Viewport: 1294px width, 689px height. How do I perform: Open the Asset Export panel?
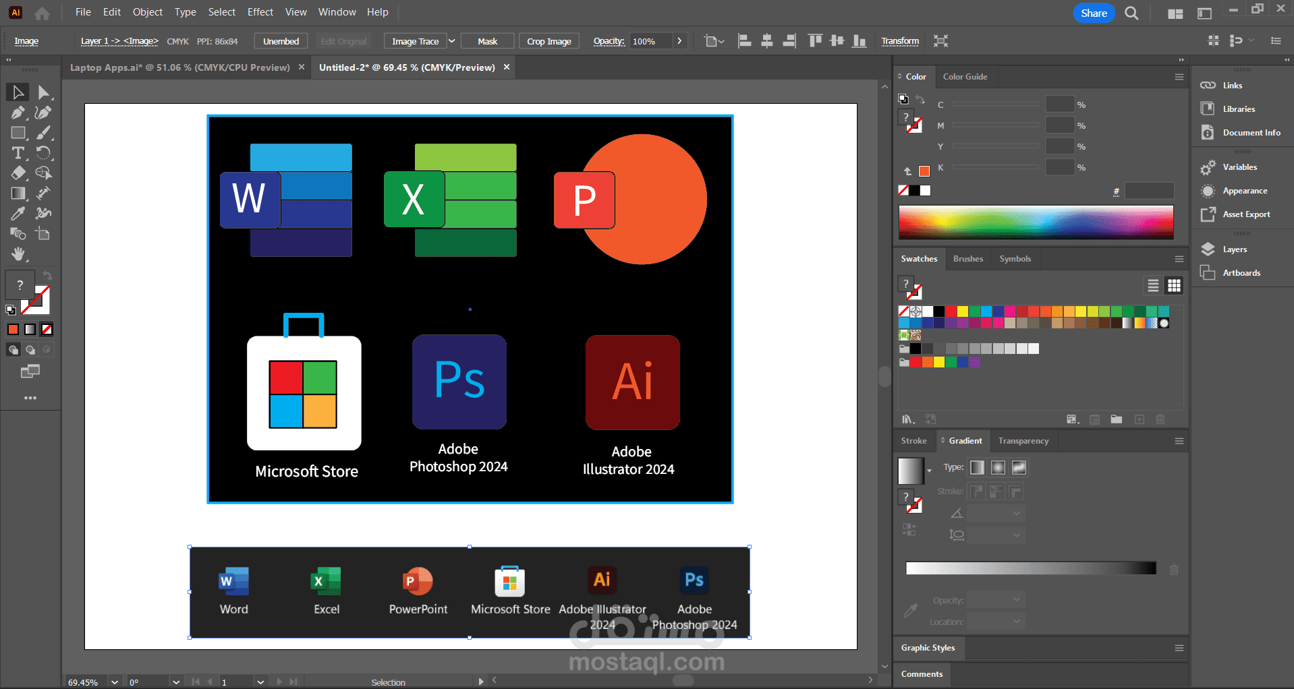1246,214
